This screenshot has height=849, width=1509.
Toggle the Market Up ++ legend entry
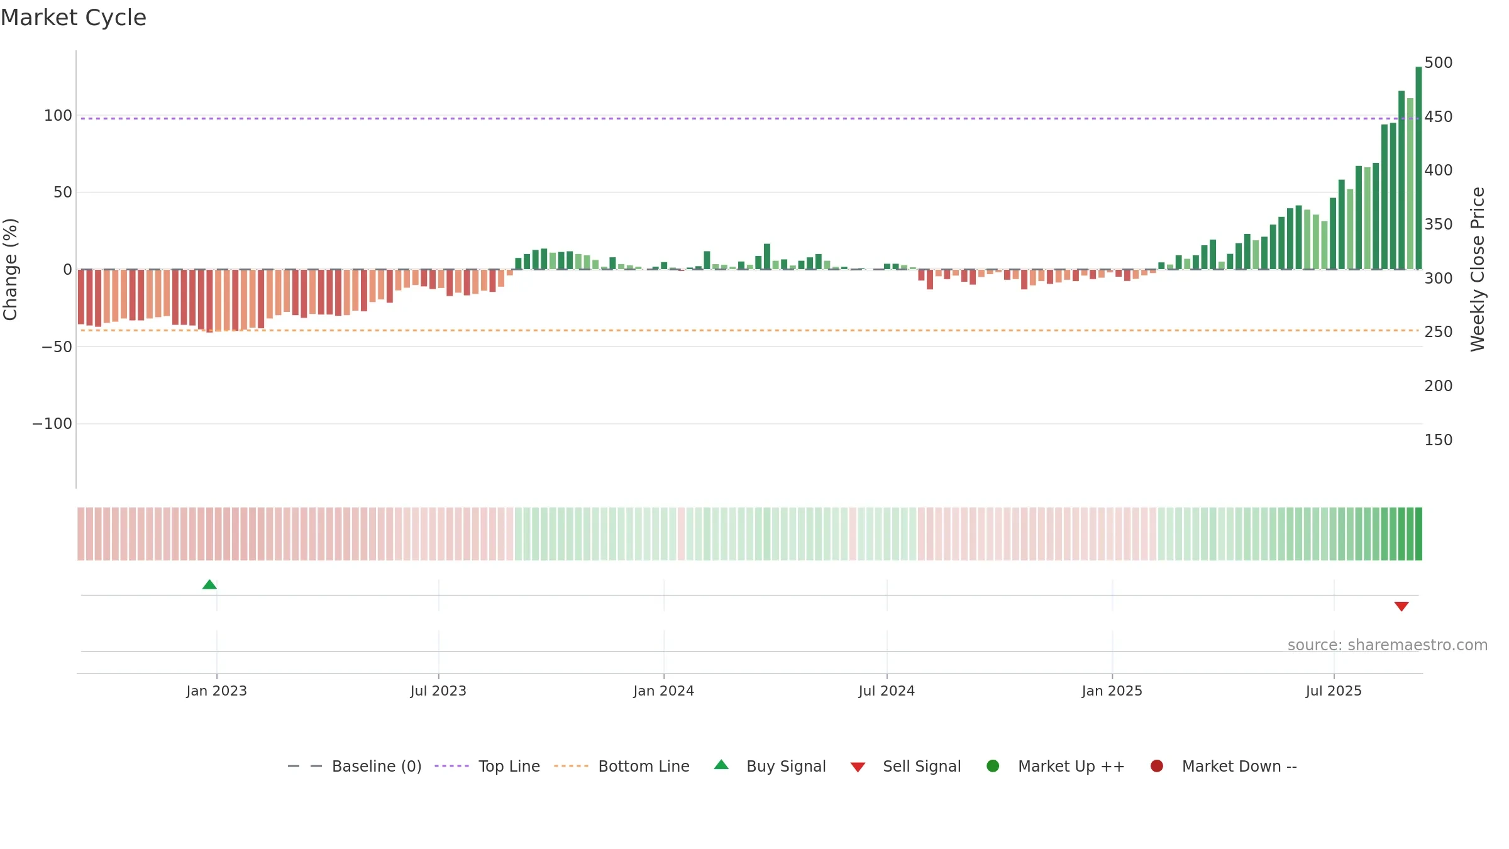coord(1055,766)
